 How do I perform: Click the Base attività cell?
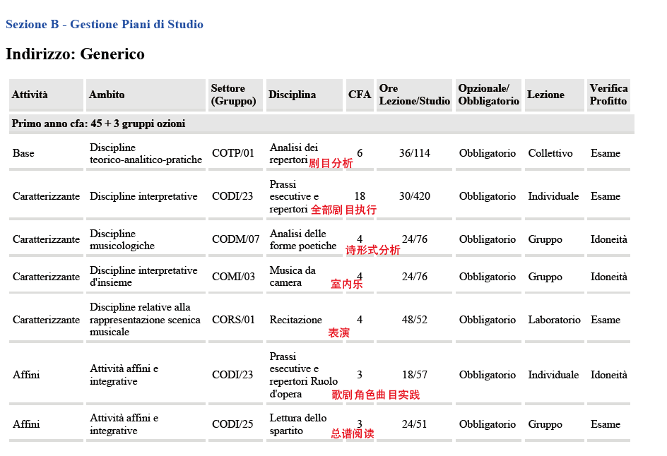(x=23, y=153)
